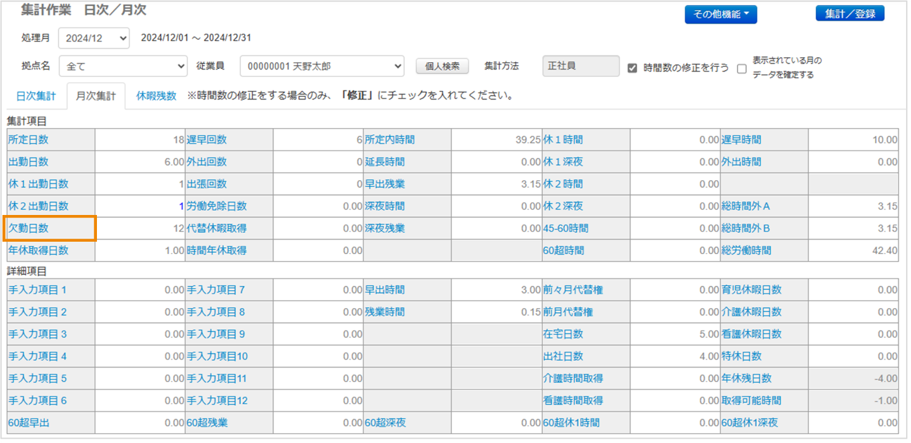Click the 集計／登録 button
911x443 pixels.
click(849, 14)
